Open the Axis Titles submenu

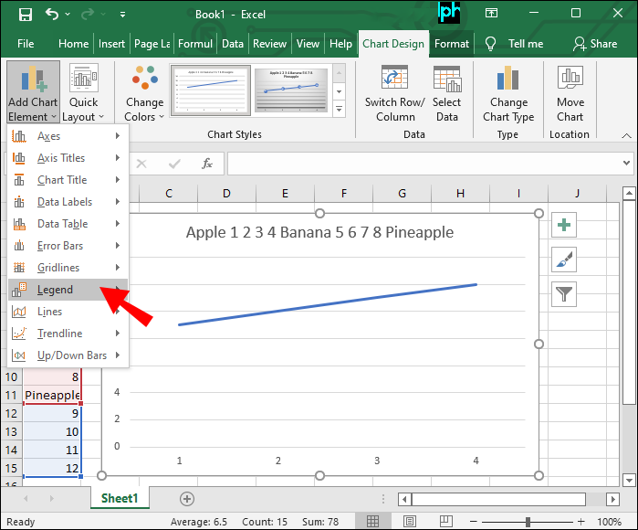point(68,158)
